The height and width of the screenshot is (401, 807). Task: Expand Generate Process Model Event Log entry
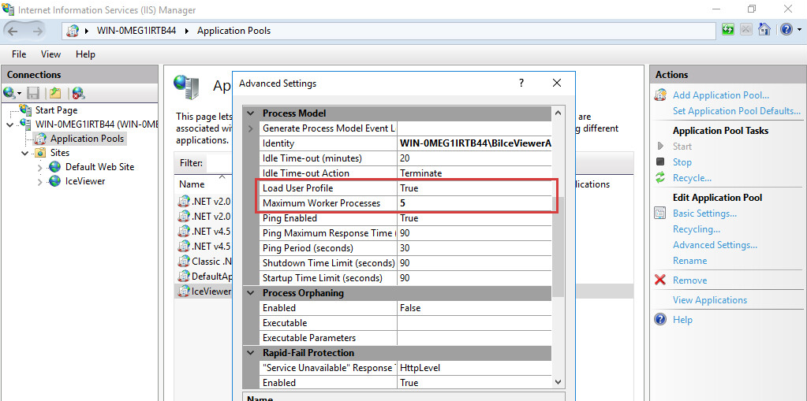[x=251, y=128]
